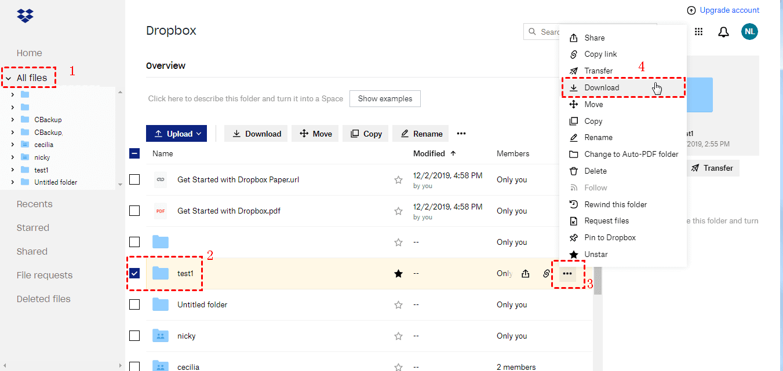
Task: Click the toolbar Rename button
Action: (x=421, y=133)
